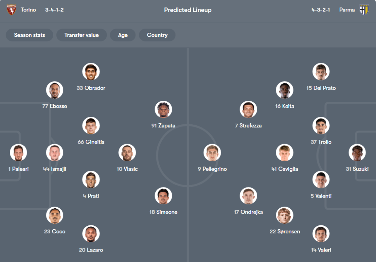Click Lazaro's player avatar
This screenshot has height=262, width=376.
91,234
